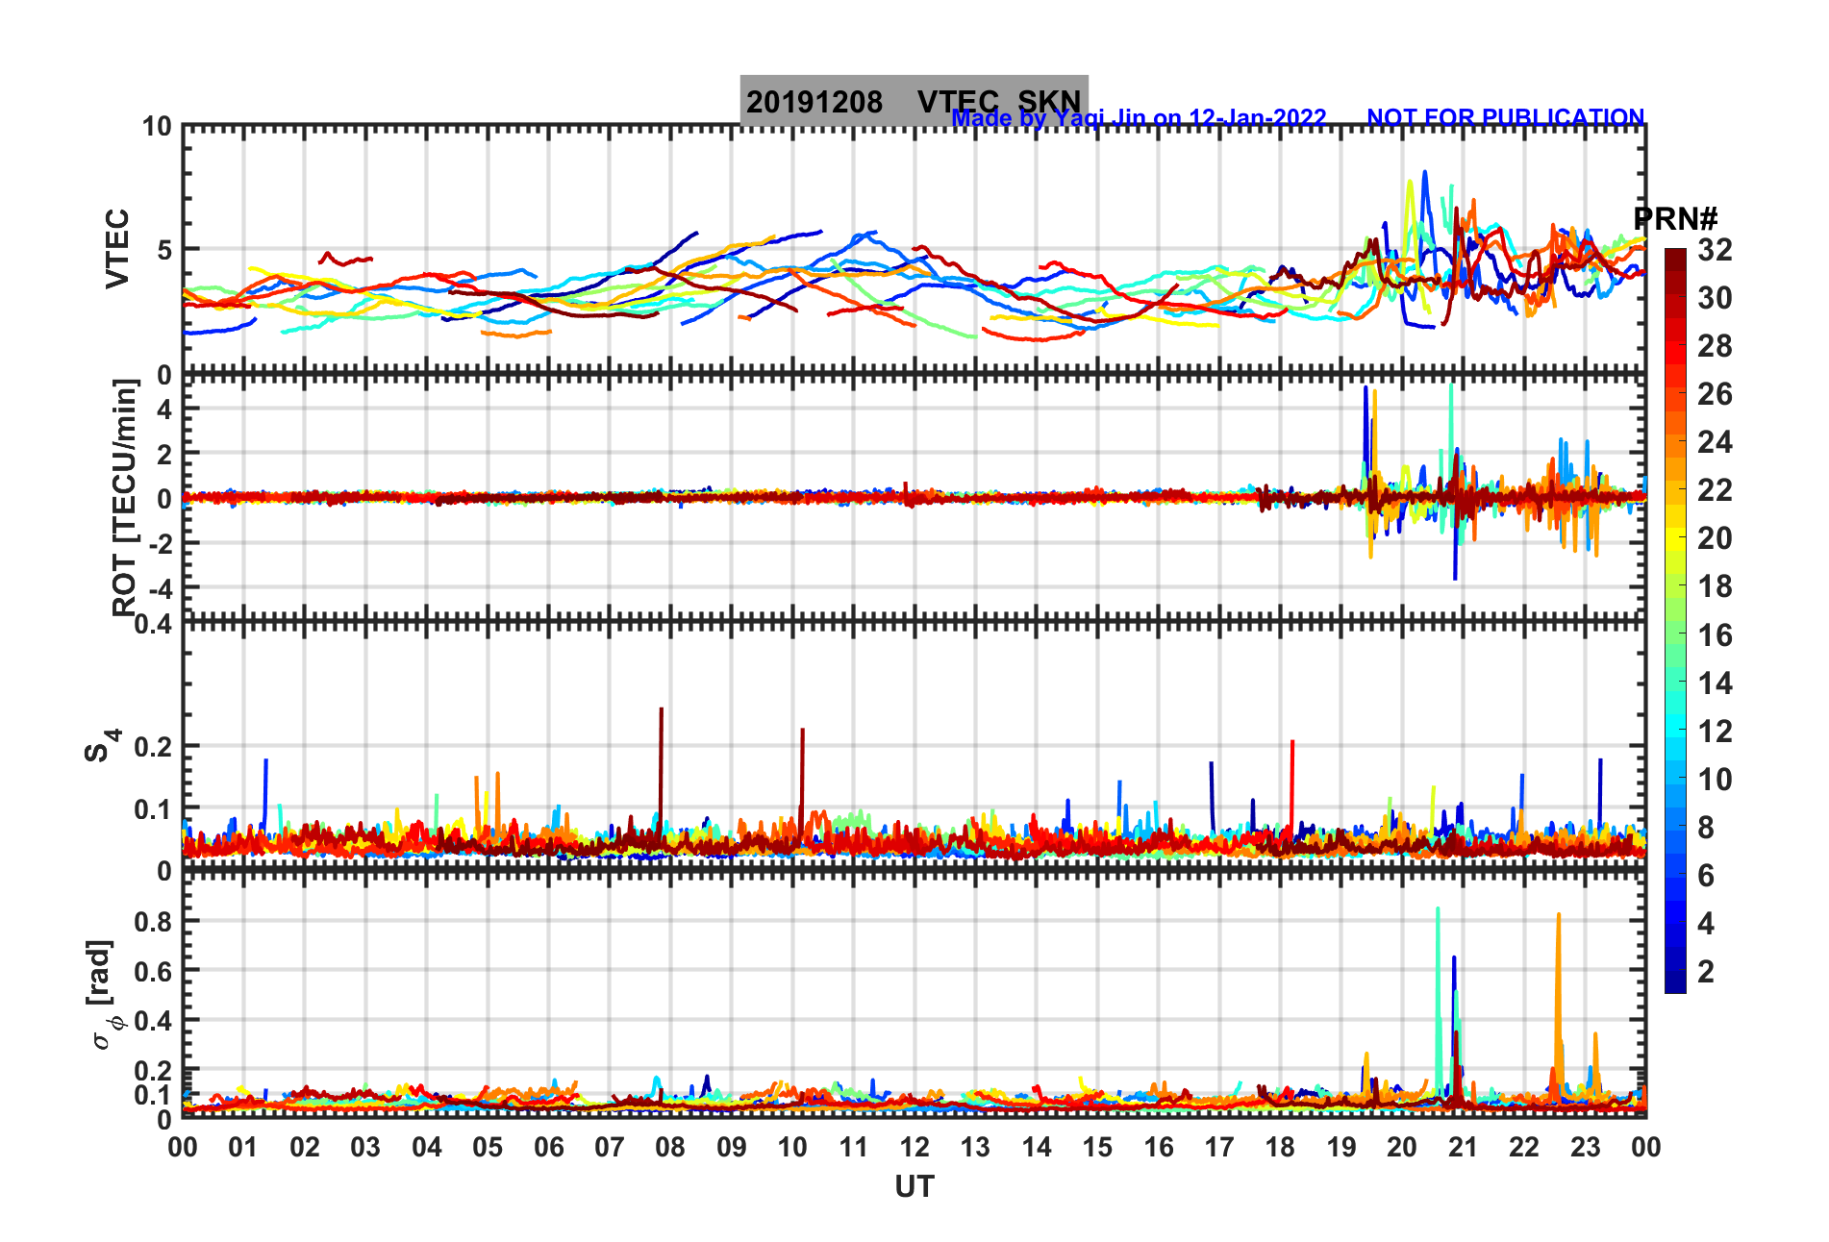Select colorbar tick label "28"
The image size is (1829, 1242).
click(1715, 346)
